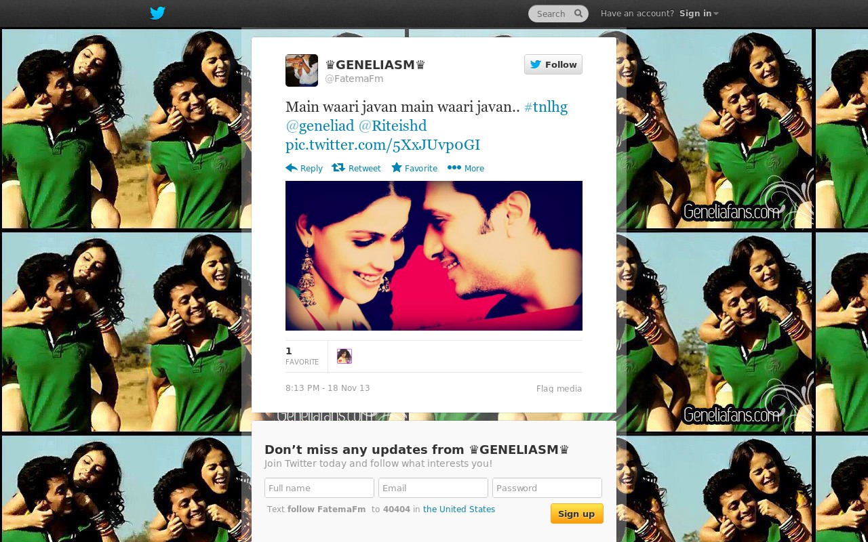Click the Password field
868x542 pixels.
click(x=547, y=488)
